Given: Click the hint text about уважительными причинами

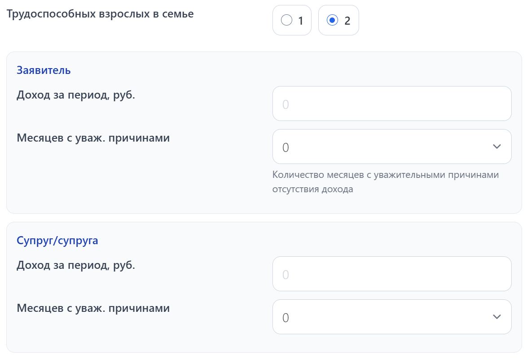Looking at the screenshot, I should (x=385, y=181).
